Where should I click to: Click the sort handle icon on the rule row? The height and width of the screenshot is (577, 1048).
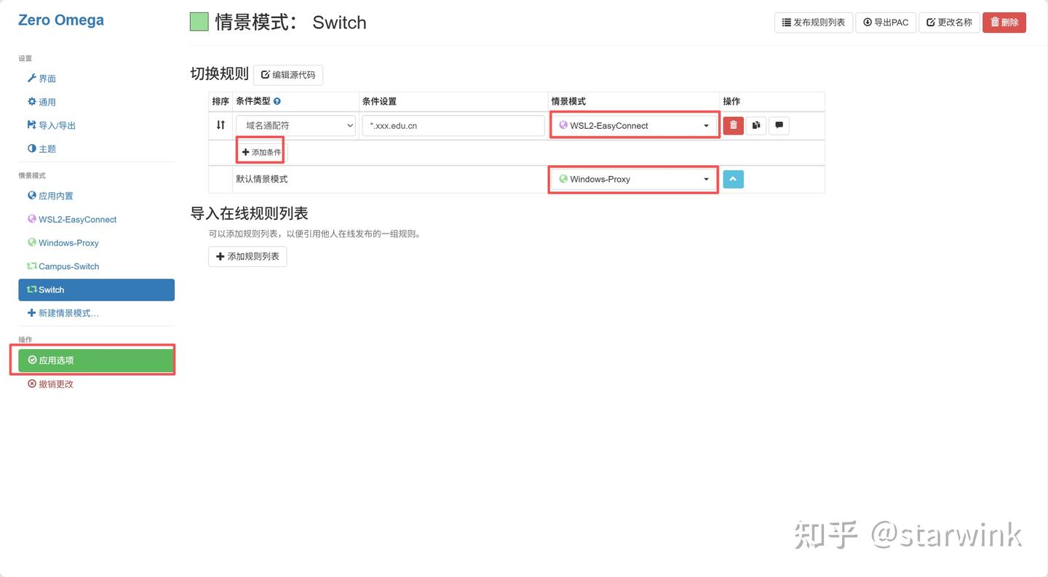pos(221,125)
